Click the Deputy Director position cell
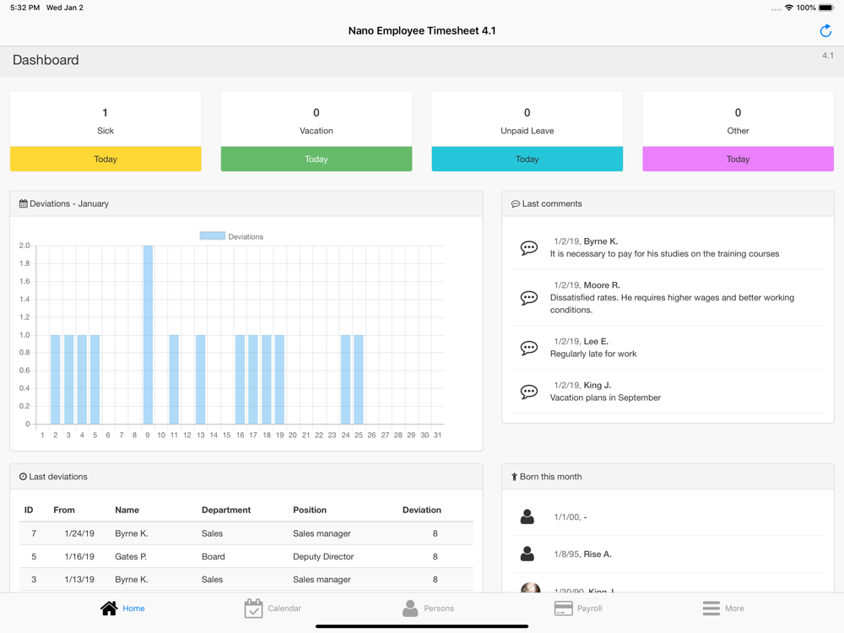 click(x=323, y=556)
